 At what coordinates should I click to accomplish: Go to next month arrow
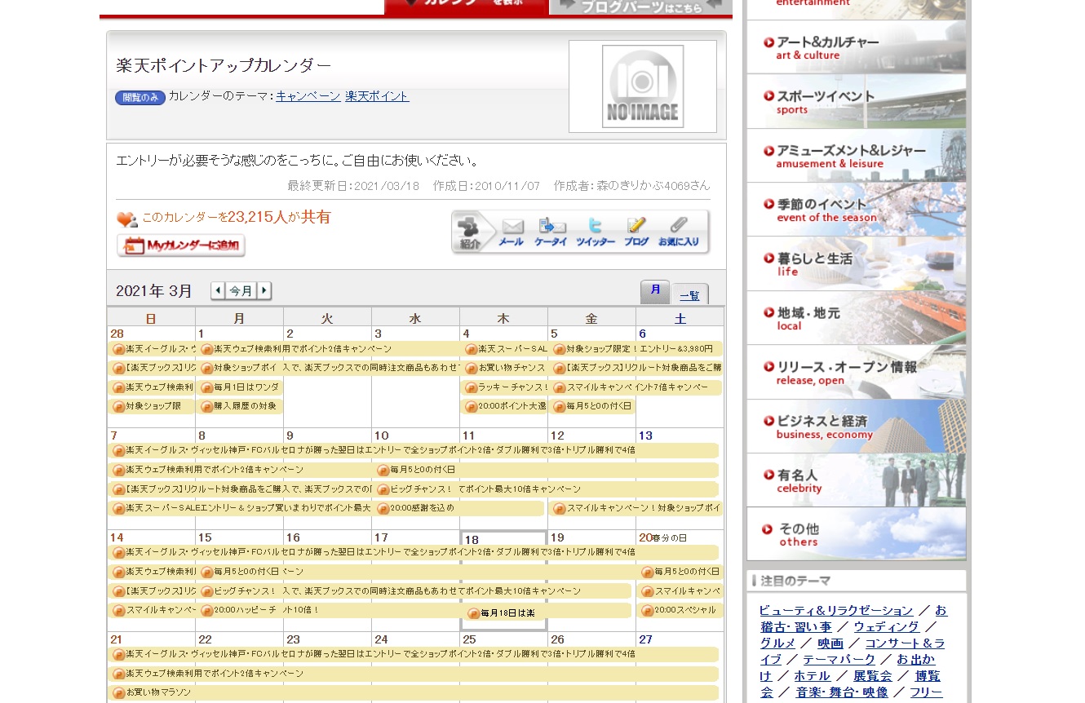264,291
